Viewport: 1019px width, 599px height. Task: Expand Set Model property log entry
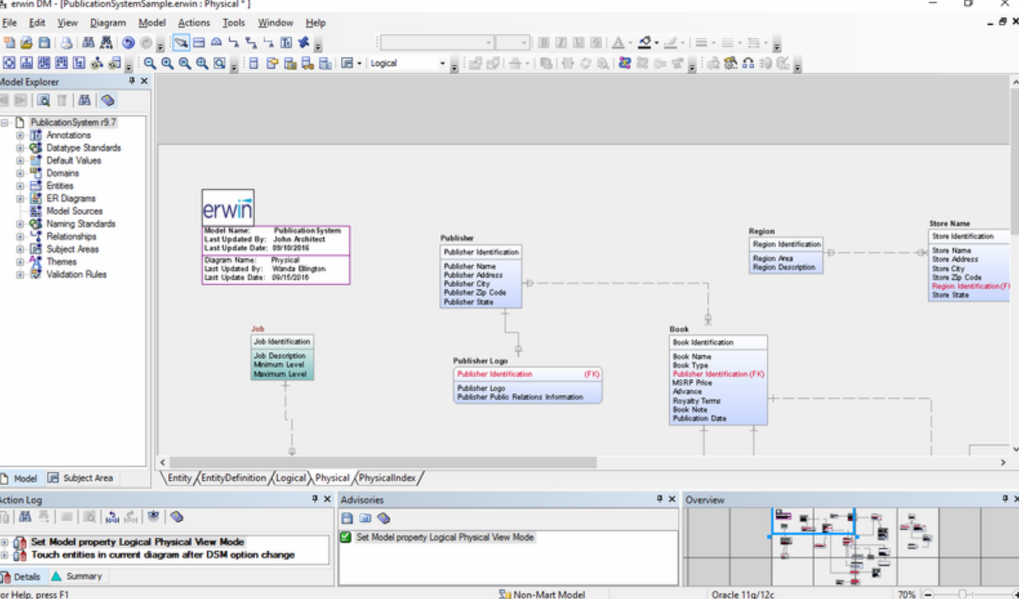point(5,542)
